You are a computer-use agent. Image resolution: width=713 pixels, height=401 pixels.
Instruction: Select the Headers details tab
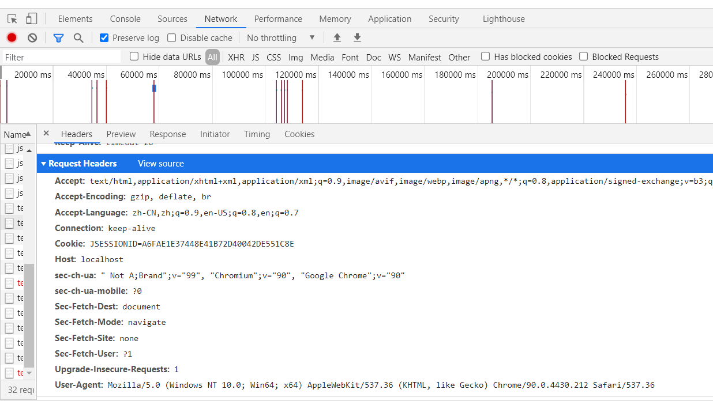[77, 134]
